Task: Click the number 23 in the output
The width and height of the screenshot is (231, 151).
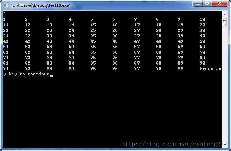Action: pyautogui.click(x=49, y=30)
